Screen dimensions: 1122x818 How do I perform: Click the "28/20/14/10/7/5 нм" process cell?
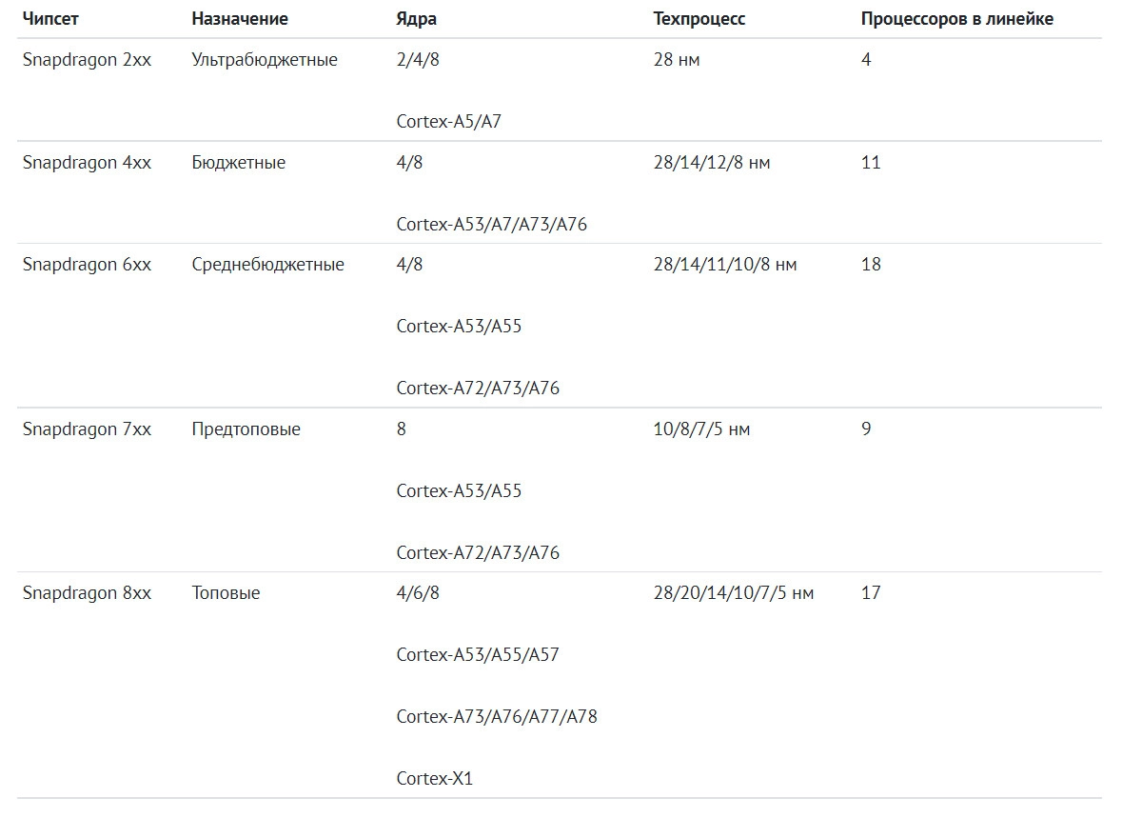(x=734, y=593)
